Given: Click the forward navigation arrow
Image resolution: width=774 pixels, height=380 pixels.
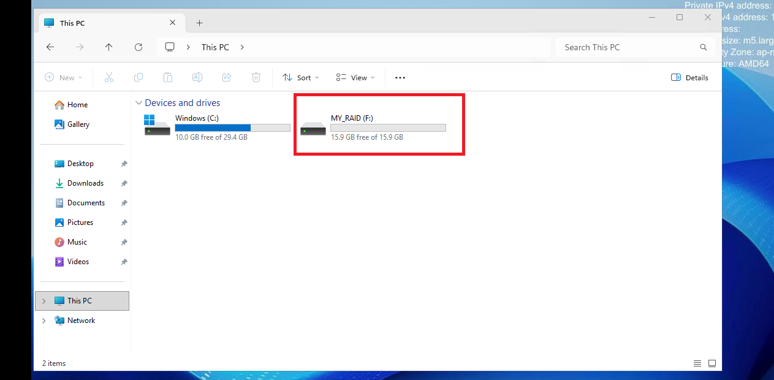Looking at the screenshot, I should [x=80, y=47].
